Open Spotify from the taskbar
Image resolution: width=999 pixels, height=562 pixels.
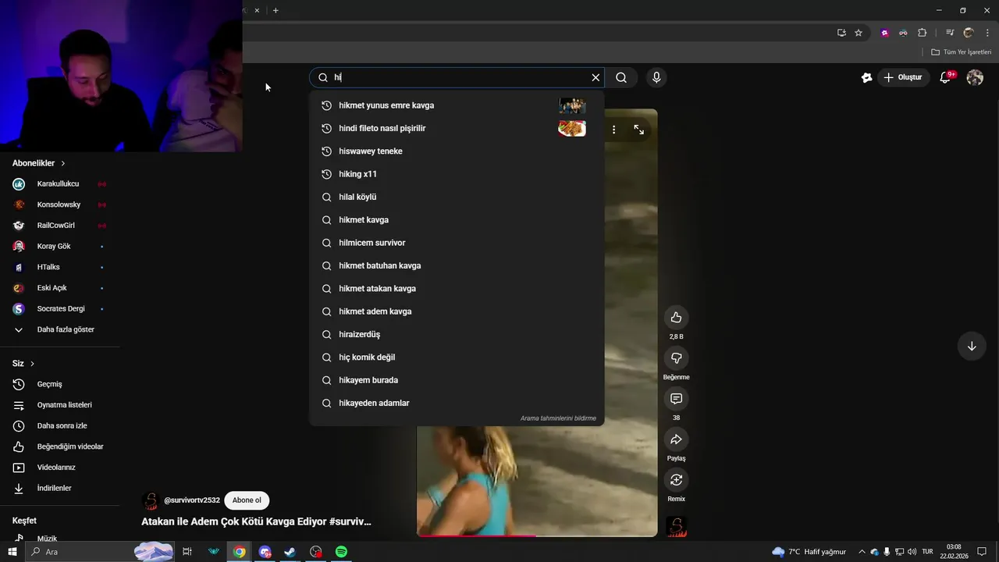coord(341,552)
